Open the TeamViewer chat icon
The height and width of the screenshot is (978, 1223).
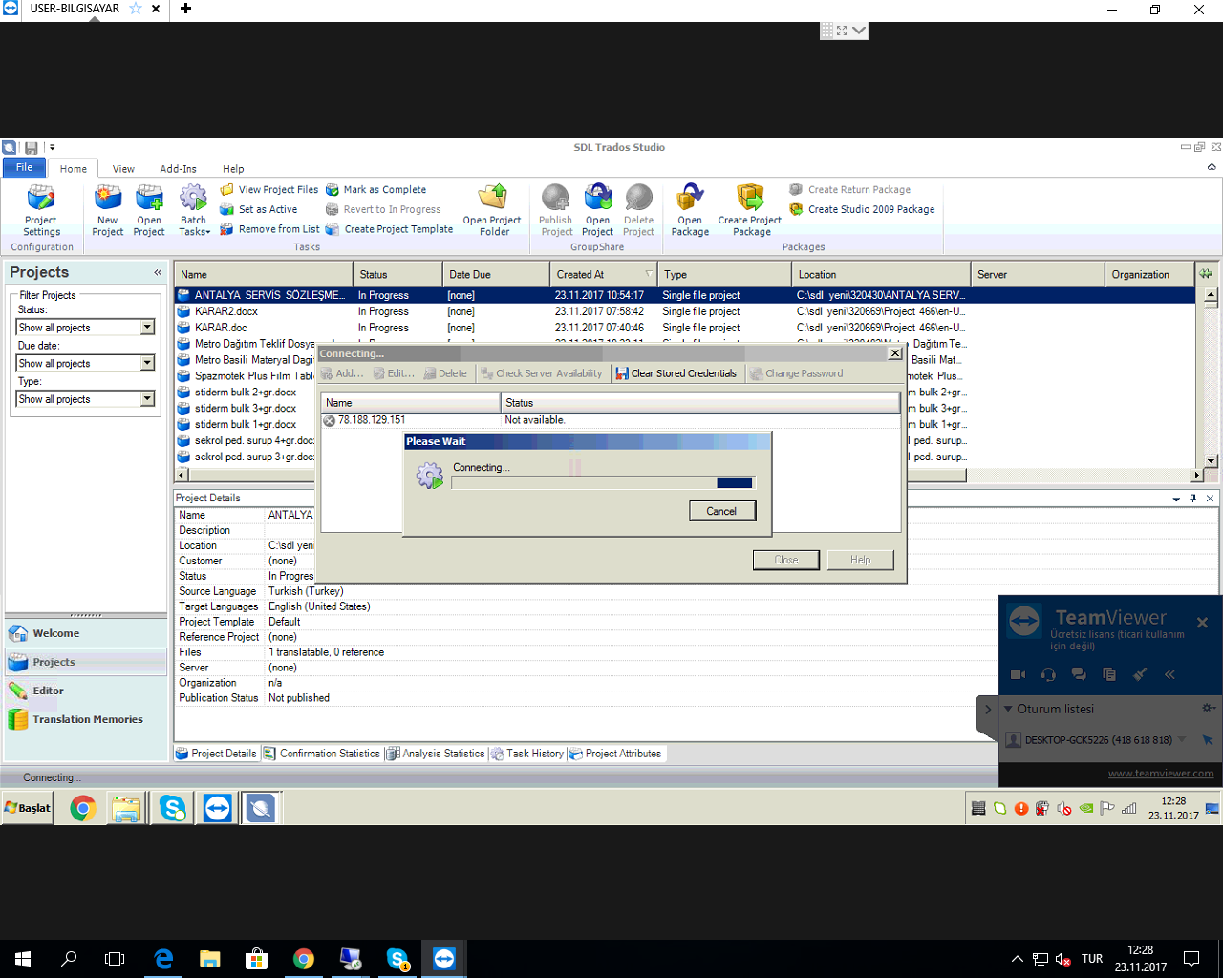pyautogui.click(x=1079, y=674)
